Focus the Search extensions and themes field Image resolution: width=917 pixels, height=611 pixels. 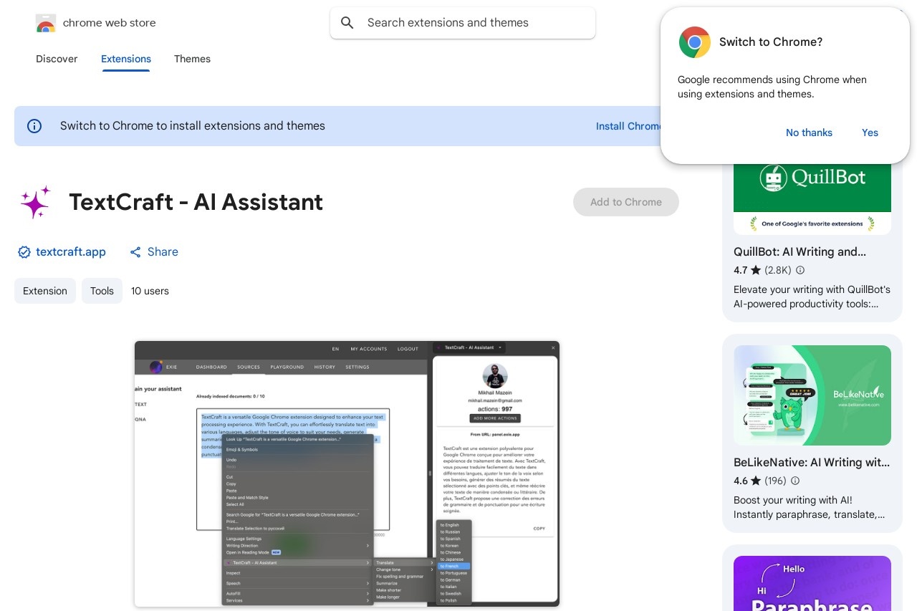coord(463,23)
